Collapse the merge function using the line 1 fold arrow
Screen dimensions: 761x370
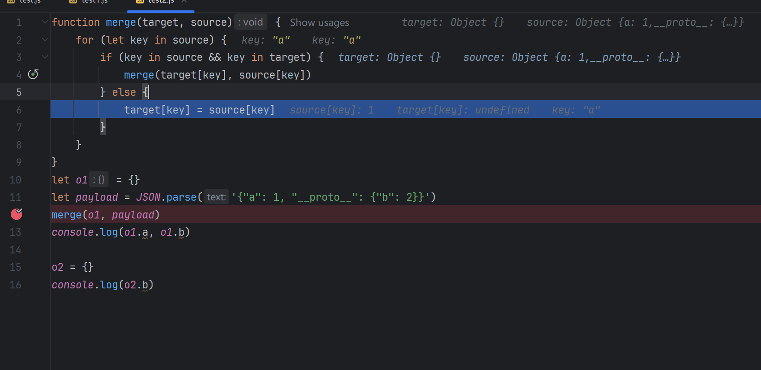coord(45,22)
